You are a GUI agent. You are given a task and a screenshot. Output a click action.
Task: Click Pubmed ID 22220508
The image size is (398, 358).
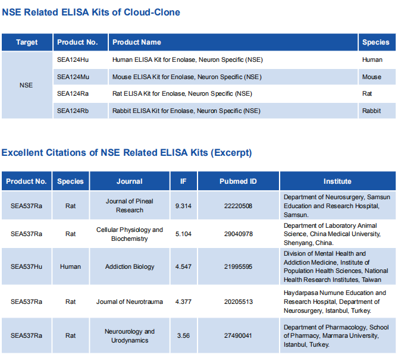[238, 206]
